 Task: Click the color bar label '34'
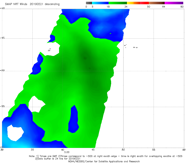tap(126, 7)
